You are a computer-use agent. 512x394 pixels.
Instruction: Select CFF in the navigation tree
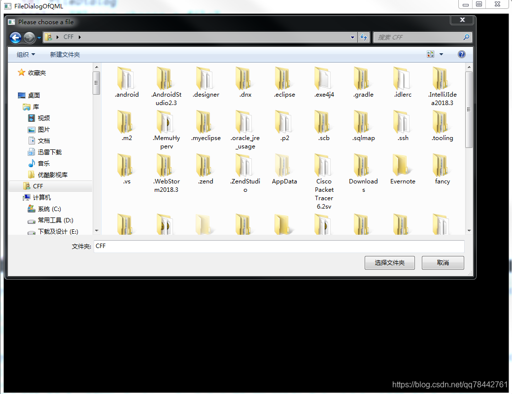coord(33,186)
